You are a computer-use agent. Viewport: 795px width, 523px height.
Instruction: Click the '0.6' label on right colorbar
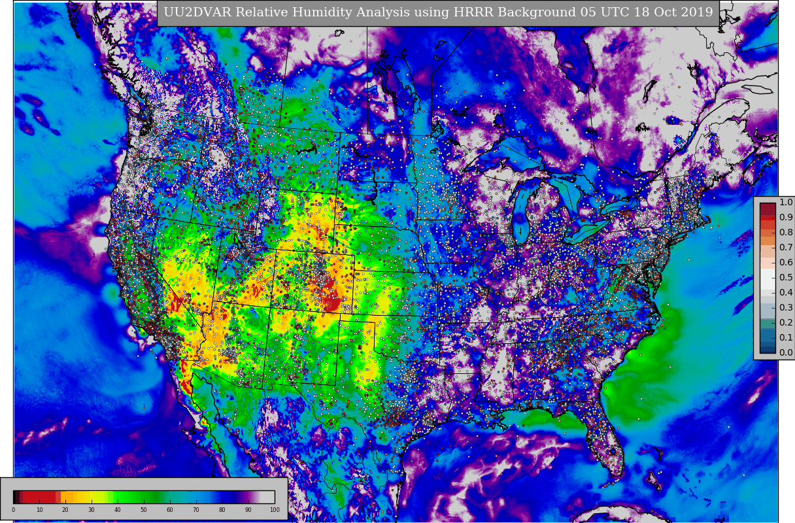[786, 263]
